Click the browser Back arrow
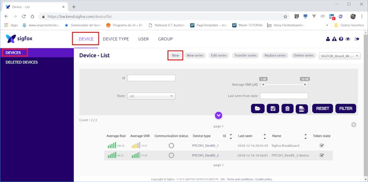This screenshot has width=368, height=182. click(6, 16)
